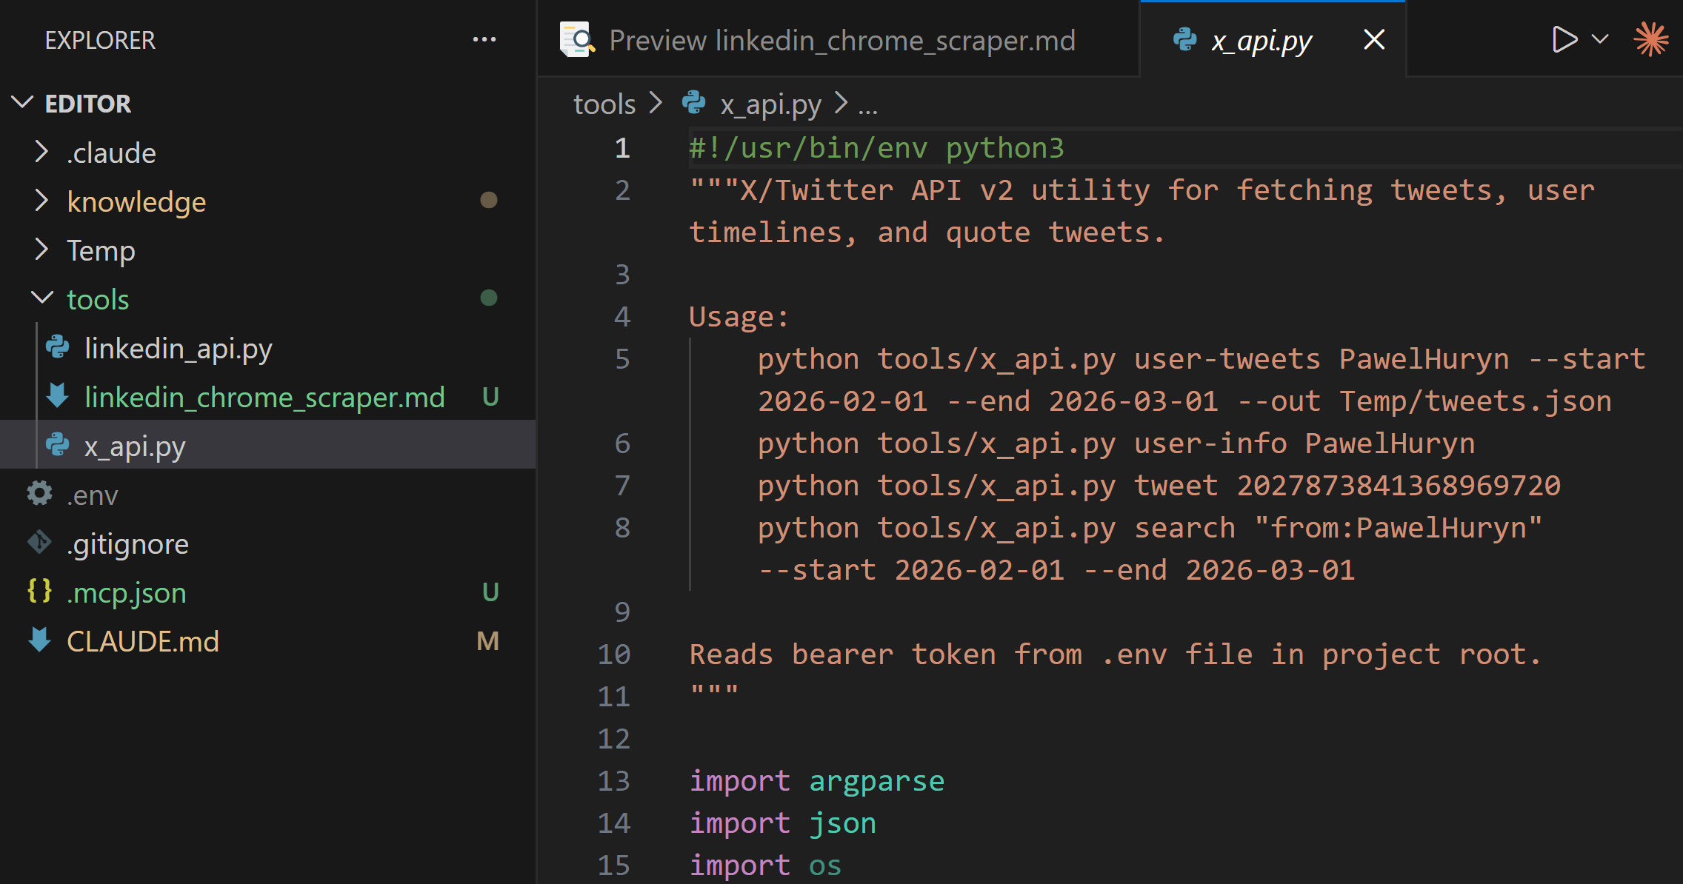Image resolution: width=1683 pixels, height=884 pixels.
Task: Open linkedin_api.py Python file
Action: tap(178, 348)
